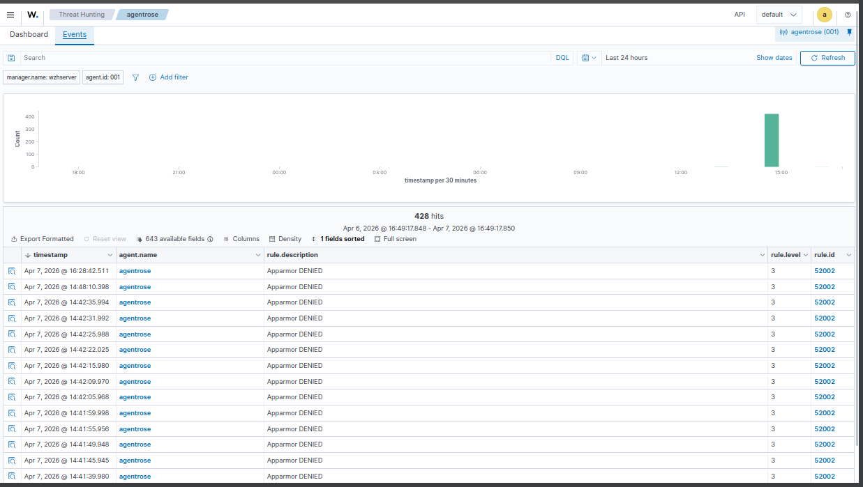Edit agent.id: 001 filter
863x487 pixels.
(103, 77)
